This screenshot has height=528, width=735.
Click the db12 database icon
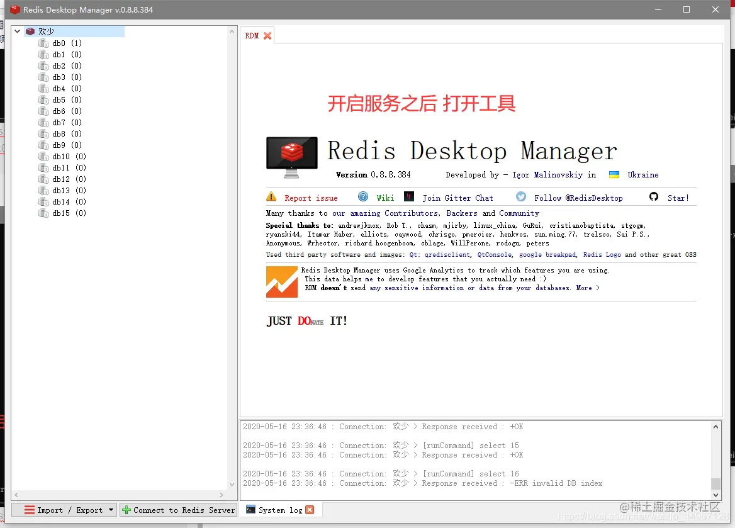43,179
